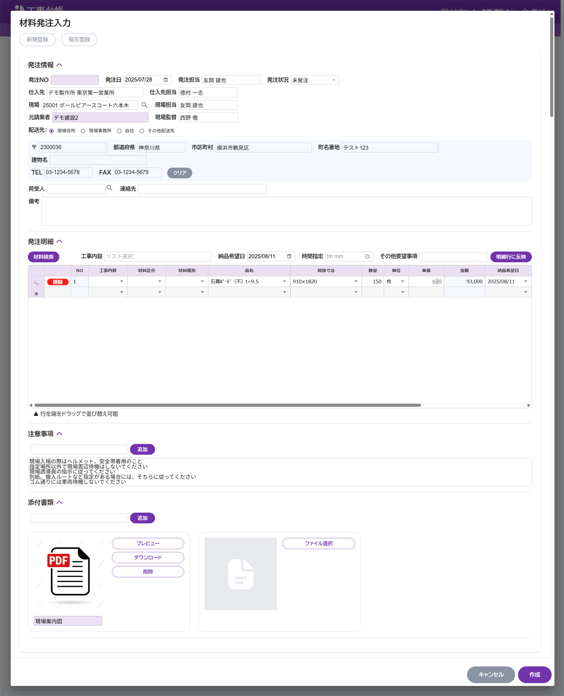Click the 複写登録 button
Viewport: 564px width, 696px height.
click(x=79, y=40)
